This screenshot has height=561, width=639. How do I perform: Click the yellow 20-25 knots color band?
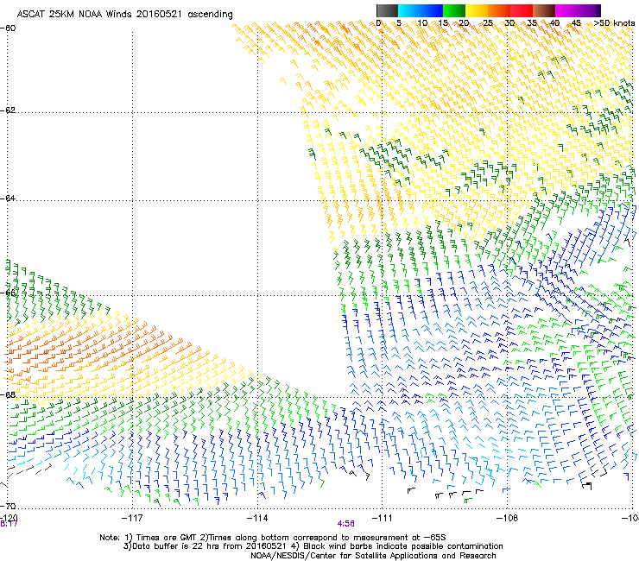coord(477,10)
